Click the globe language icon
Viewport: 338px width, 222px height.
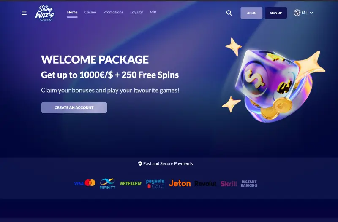coord(297,13)
